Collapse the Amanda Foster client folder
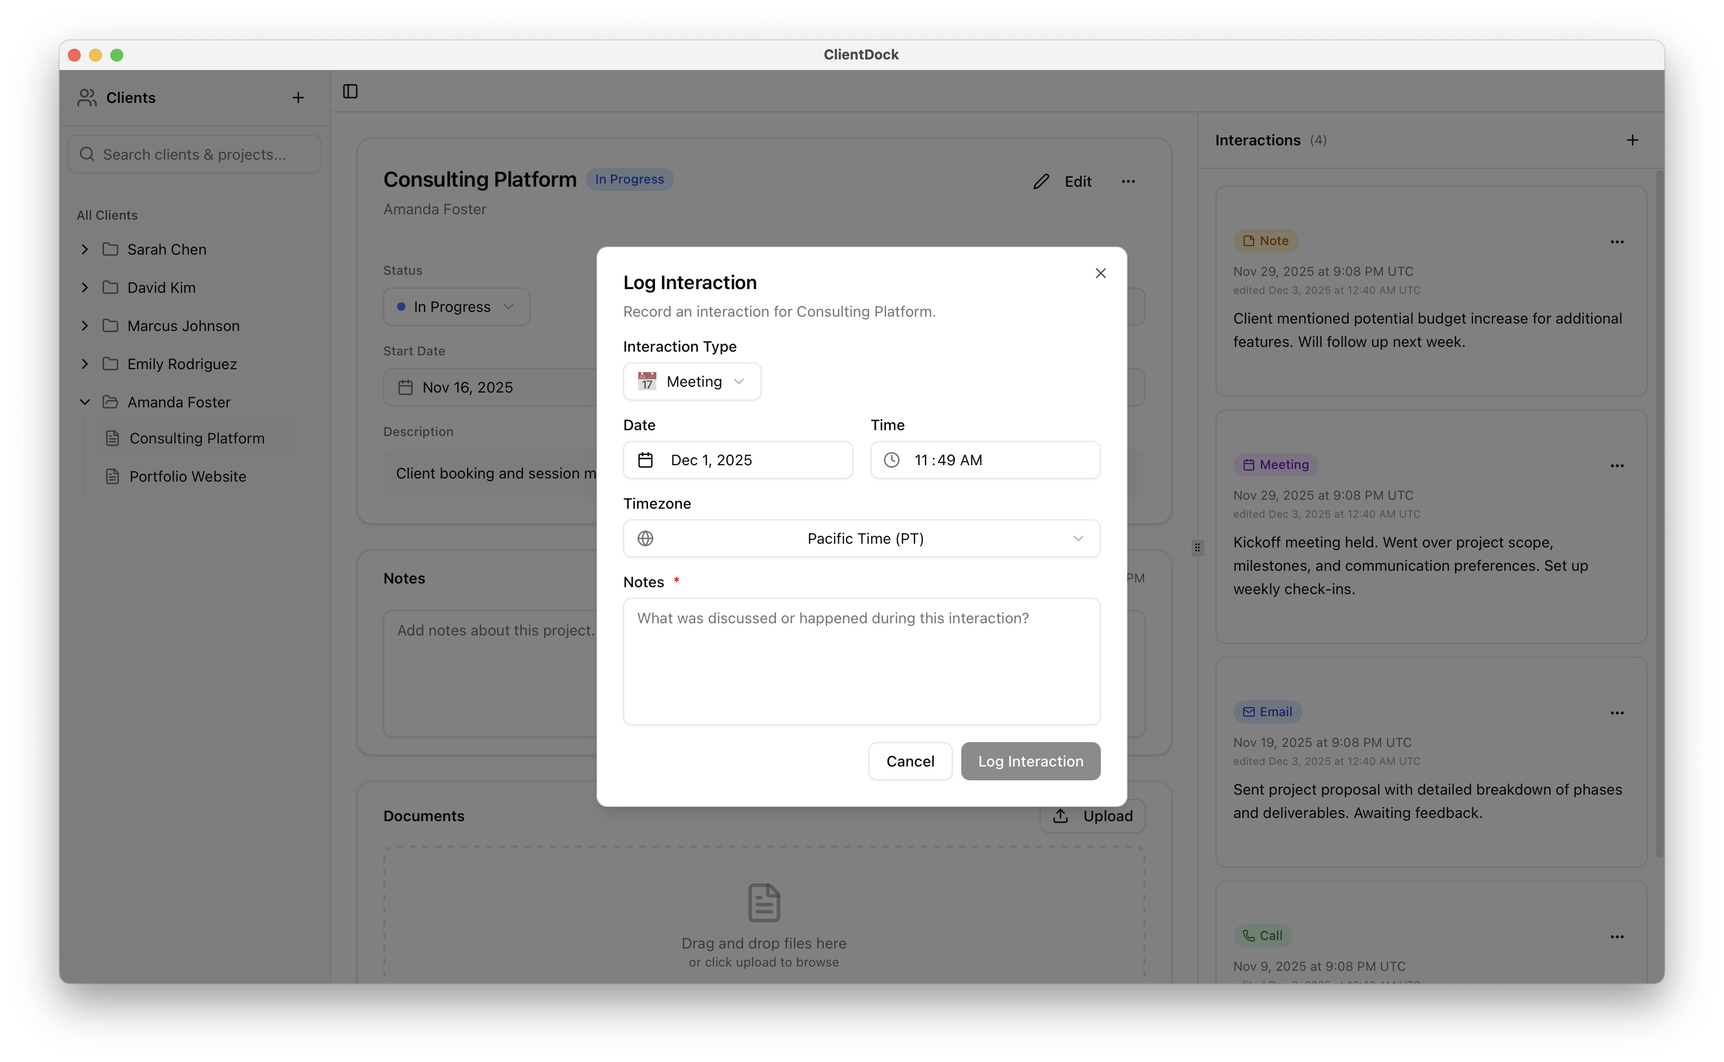Viewport: 1724px width, 1062px height. coord(84,402)
